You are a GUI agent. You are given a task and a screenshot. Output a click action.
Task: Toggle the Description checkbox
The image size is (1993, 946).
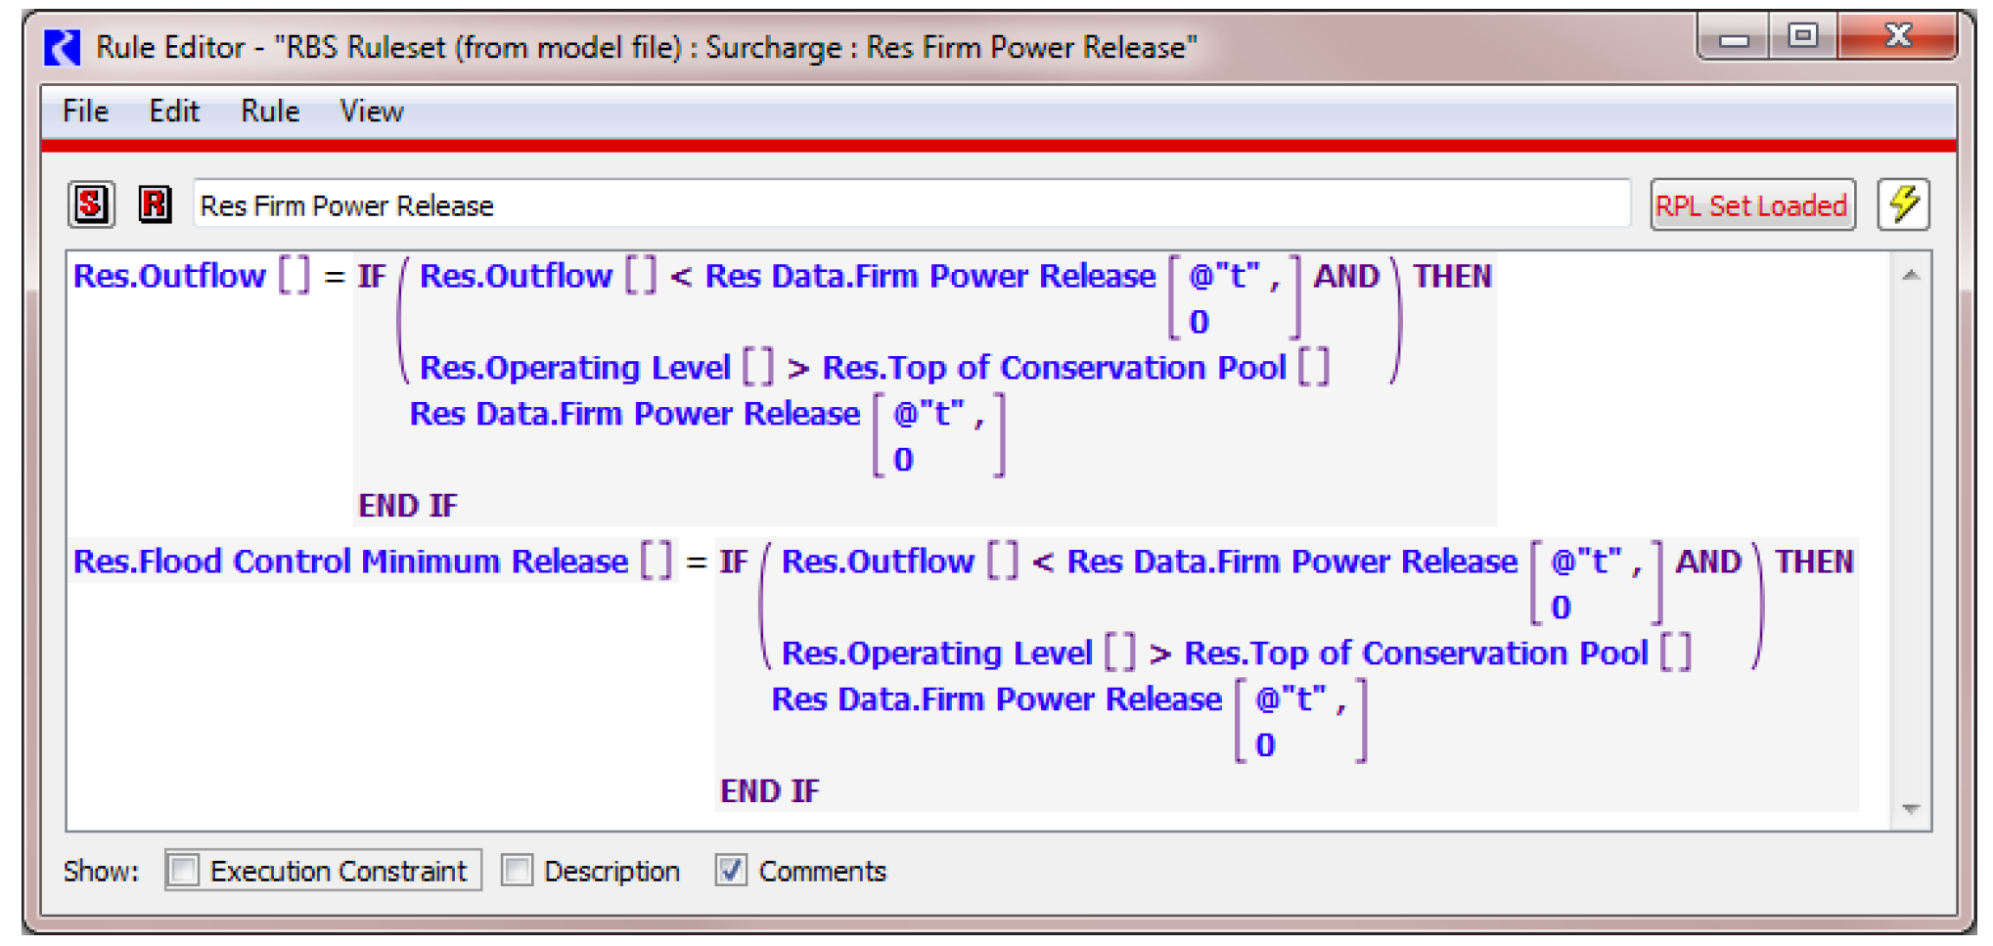coord(517,870)
